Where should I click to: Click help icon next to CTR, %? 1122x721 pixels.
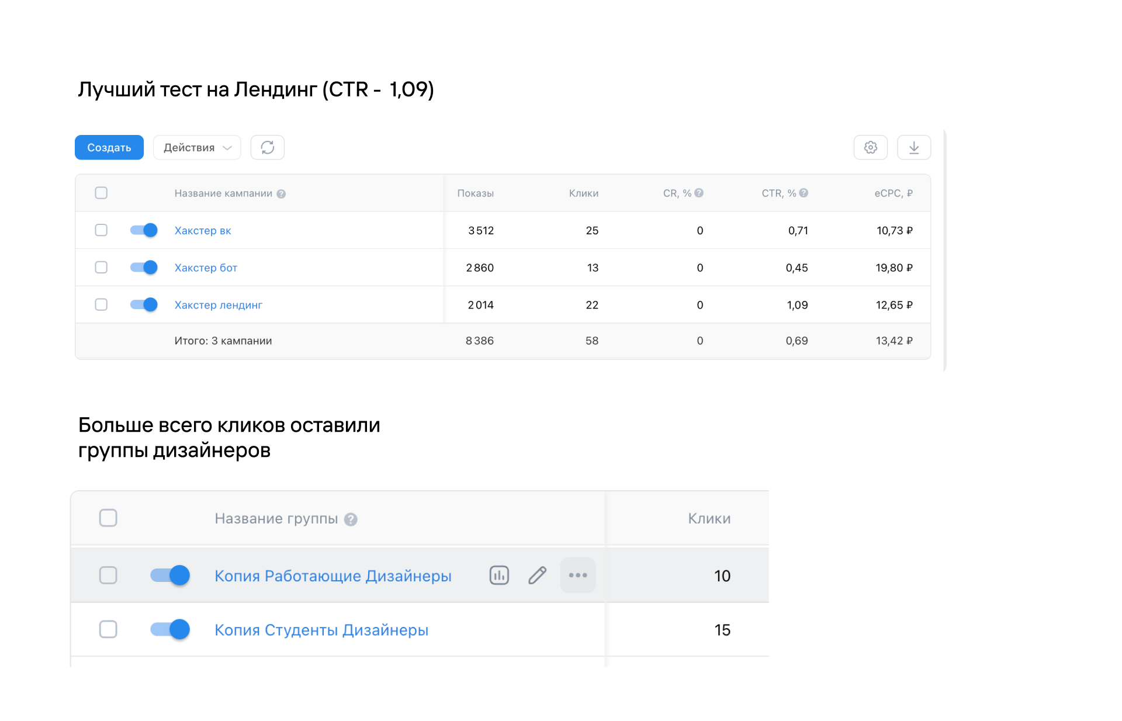point(804,193)
